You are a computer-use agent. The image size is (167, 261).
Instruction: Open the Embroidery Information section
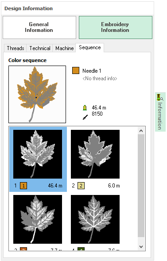click(x=116, y=27)
